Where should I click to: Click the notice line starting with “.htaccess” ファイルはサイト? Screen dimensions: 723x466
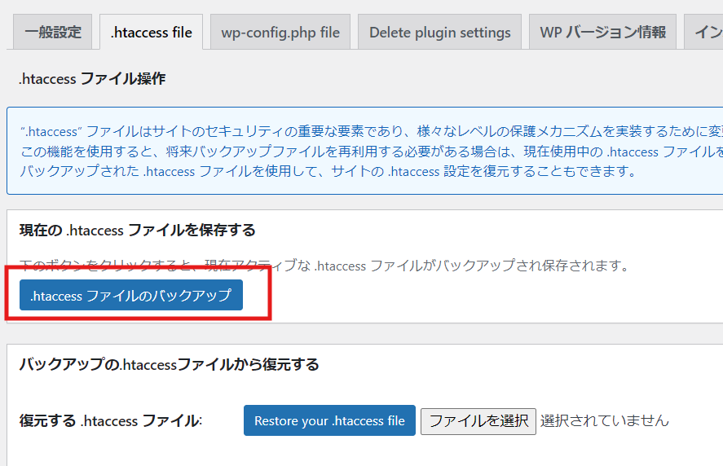367,130
